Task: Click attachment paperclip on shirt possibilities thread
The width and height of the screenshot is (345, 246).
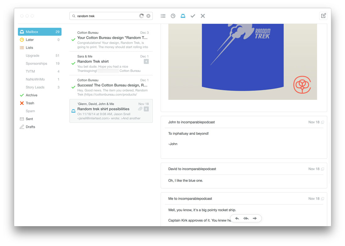Action: point(140,109)
